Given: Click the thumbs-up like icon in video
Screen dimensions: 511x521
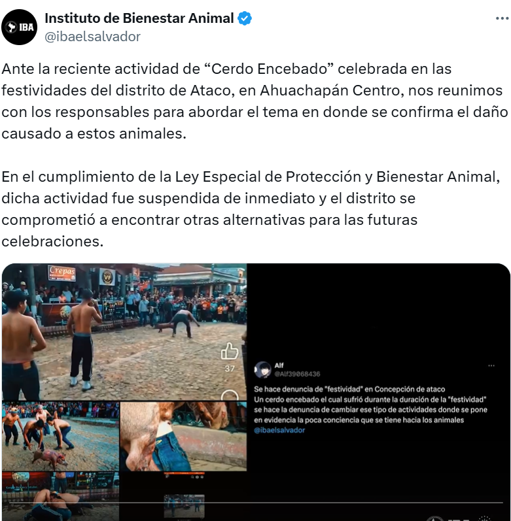Looking at the screenshot, I should [x=230, y=351].
